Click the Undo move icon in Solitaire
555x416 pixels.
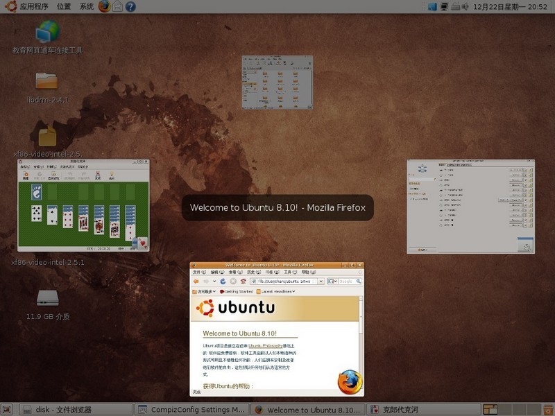point(70,175)
